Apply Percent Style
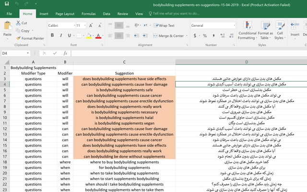Viewport: 307px width, 192px height. tap(205, 36)
